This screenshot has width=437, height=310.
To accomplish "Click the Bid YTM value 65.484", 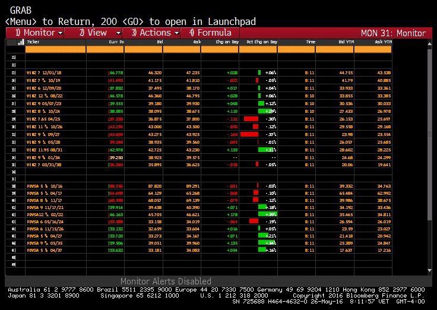I will point(346,194).
